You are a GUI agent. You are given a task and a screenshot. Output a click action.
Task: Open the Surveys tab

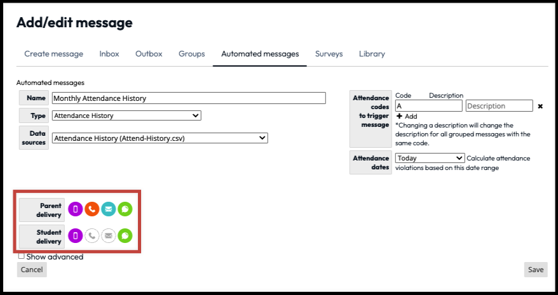[x=329, y=54]
